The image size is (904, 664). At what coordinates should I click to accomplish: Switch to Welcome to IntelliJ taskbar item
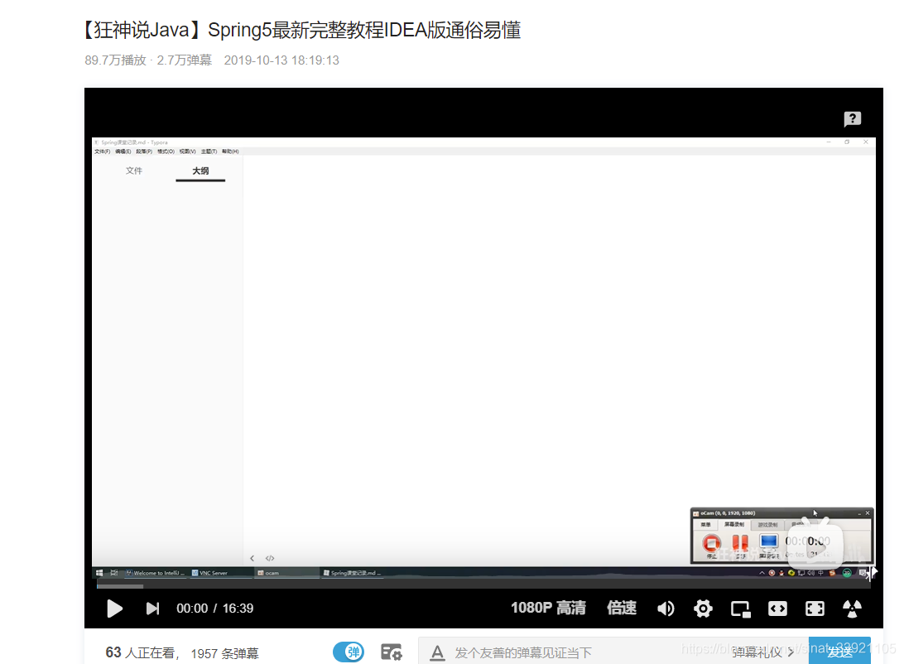(x=156, y=573)
